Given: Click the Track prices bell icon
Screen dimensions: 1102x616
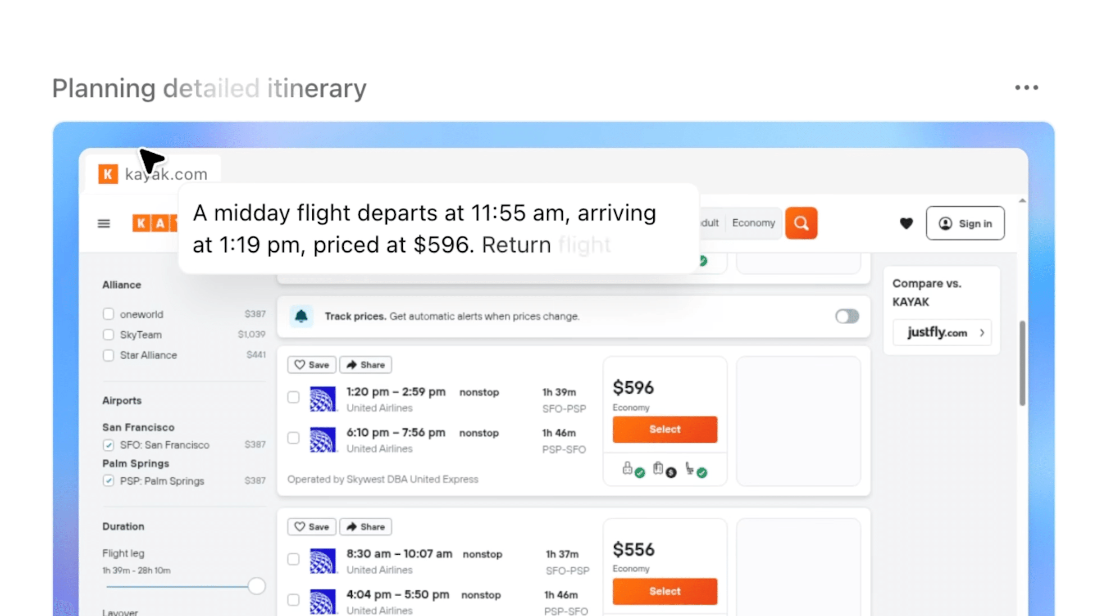Looking at the screenshot, I should coord(301,316).
